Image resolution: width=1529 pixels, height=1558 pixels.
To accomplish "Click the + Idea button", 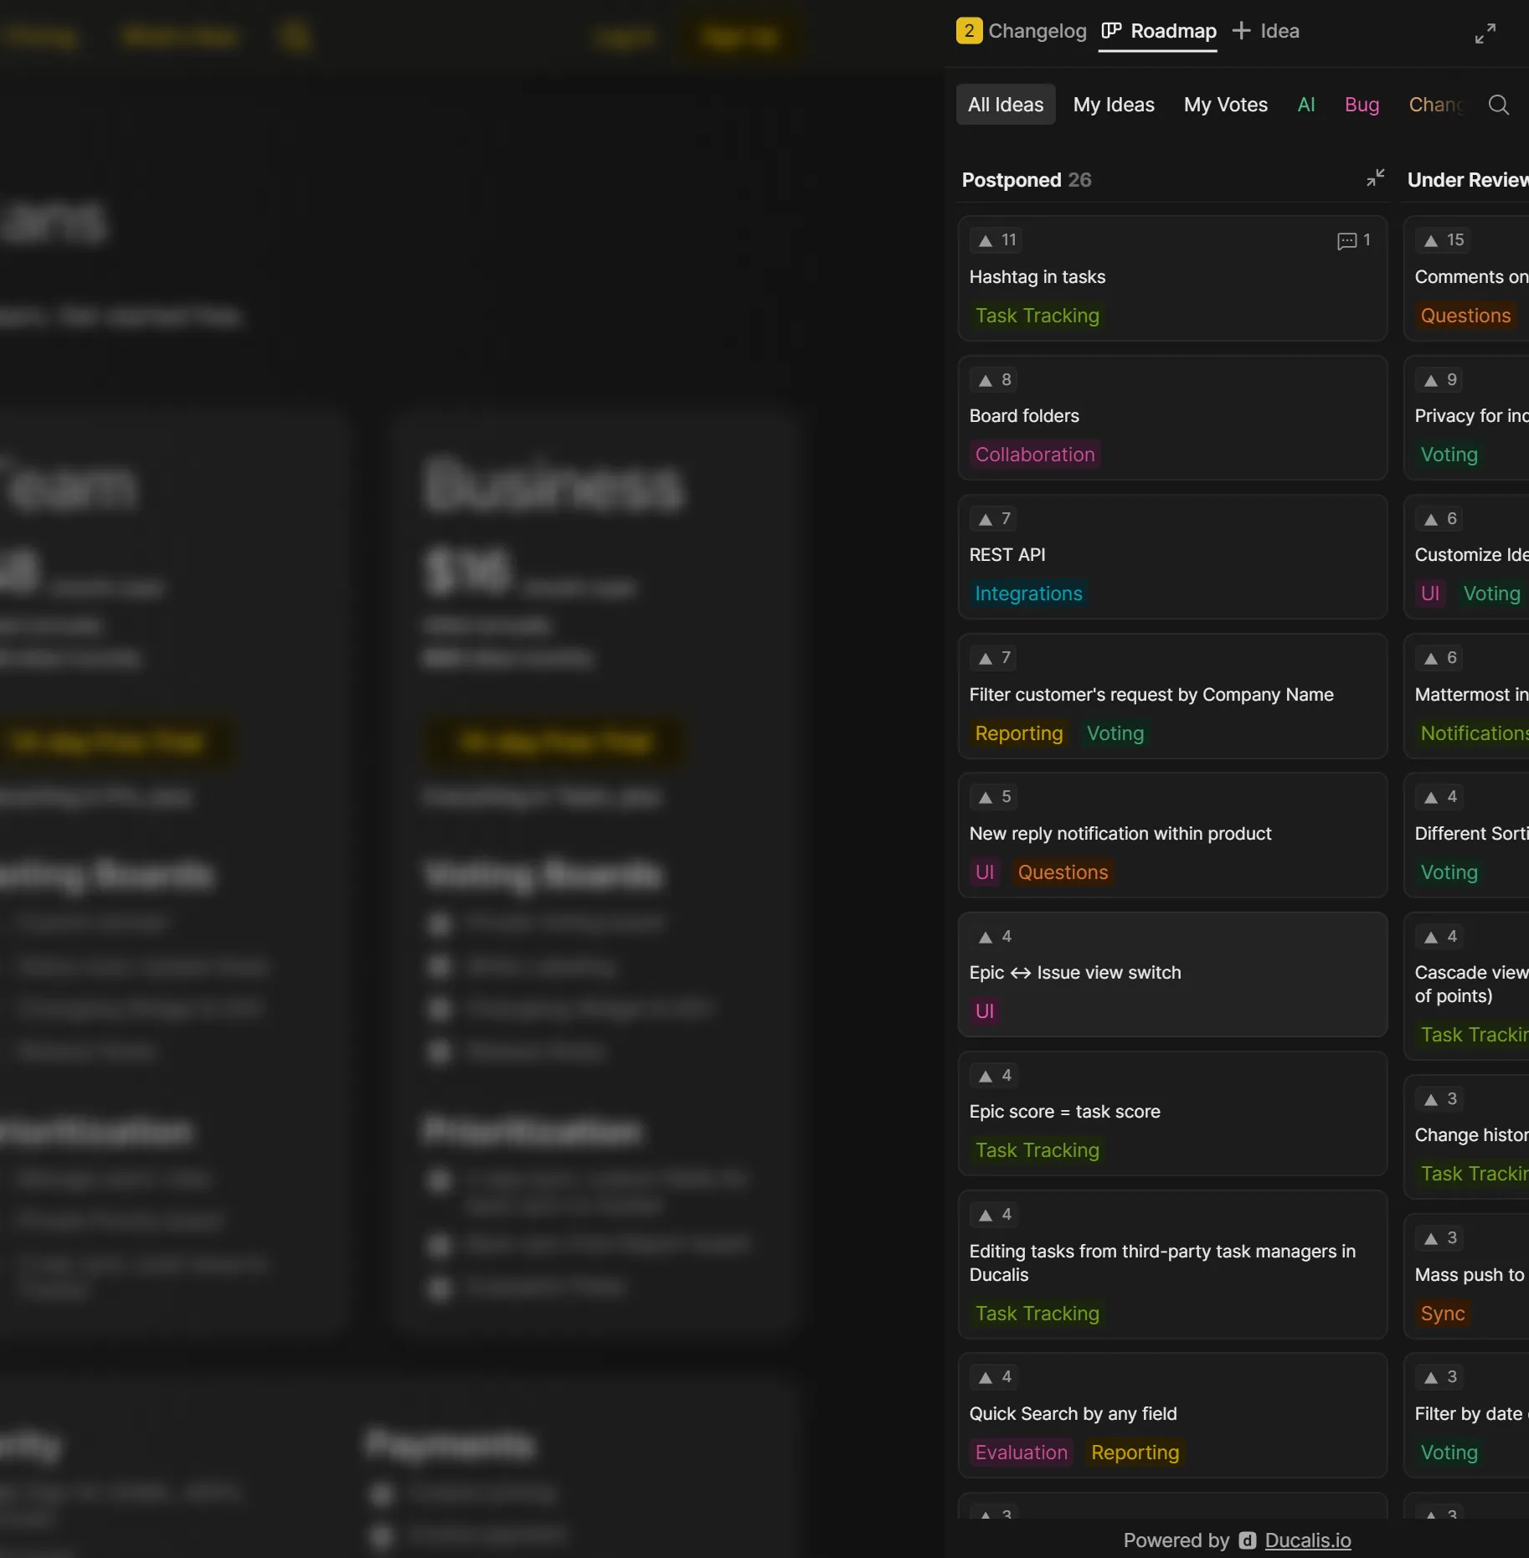I will 1264,31.
